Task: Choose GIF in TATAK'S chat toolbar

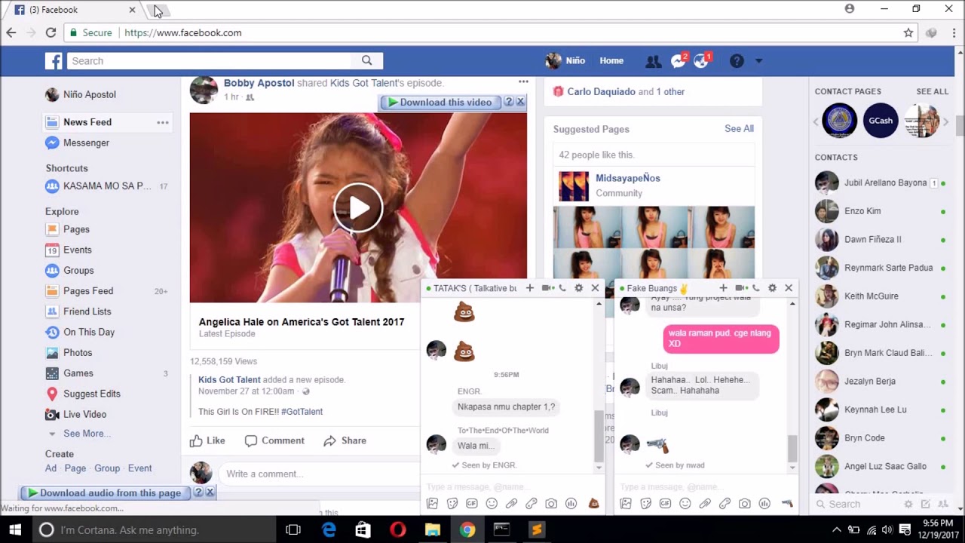Action: click(x=472, y=504)
